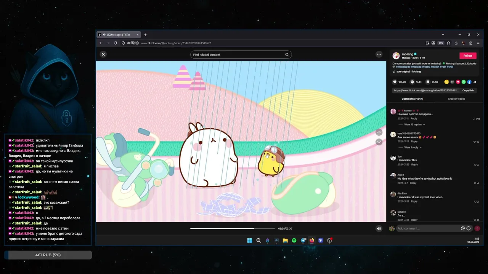
Task: Click the yellow repost icon
Action: 446,82
